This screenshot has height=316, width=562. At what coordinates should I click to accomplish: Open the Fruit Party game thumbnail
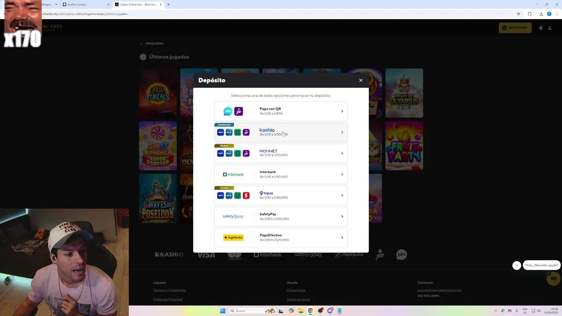[x=404, y=146]
